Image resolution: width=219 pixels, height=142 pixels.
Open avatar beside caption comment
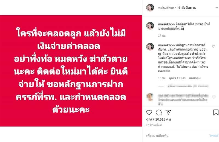(x=150, y=26)
